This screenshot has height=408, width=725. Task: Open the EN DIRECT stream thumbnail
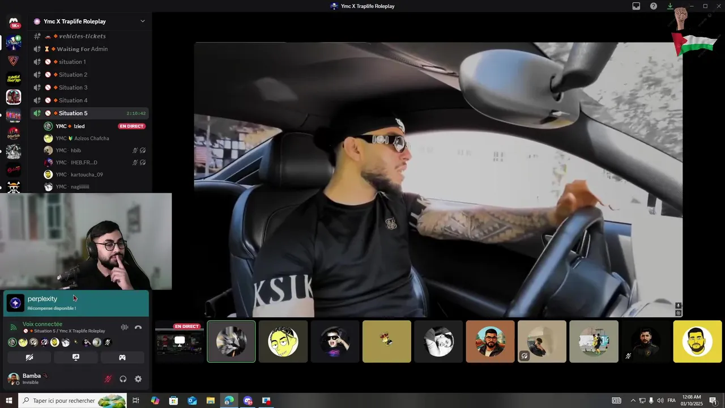click(x=180, y=342)
